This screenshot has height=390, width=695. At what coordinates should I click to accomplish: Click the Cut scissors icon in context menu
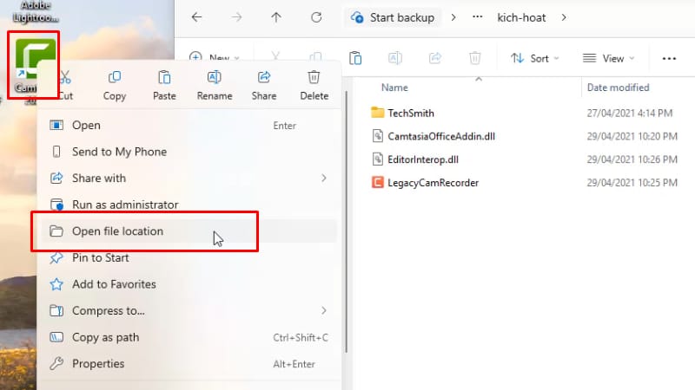(x=65, y=77)
